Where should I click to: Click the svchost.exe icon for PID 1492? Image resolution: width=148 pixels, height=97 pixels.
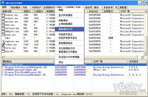point(3,15)
